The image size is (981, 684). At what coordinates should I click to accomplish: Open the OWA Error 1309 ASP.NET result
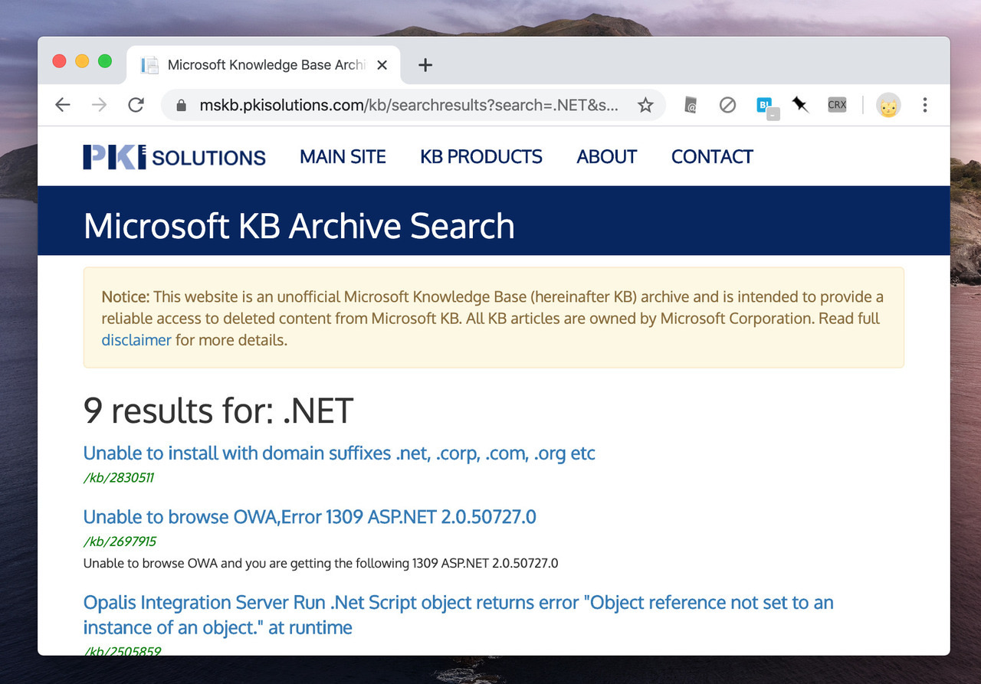tap(310, 517)
